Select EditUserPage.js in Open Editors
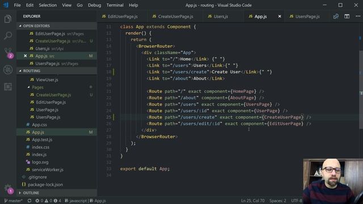The width and height of the screenshot is (363, 204). 57,34
